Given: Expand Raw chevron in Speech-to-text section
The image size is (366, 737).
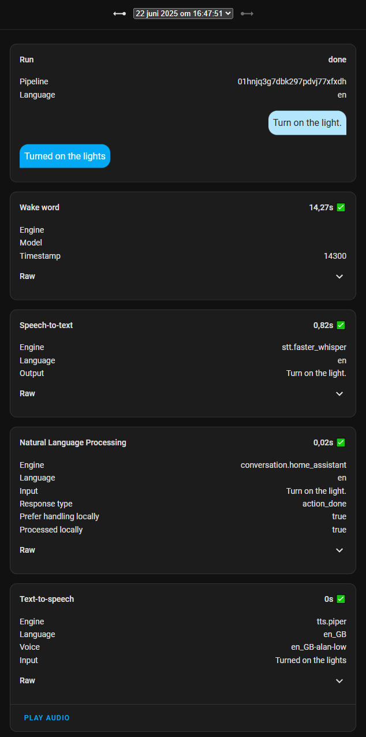Looking at the screenshot, I should [339, 394].
